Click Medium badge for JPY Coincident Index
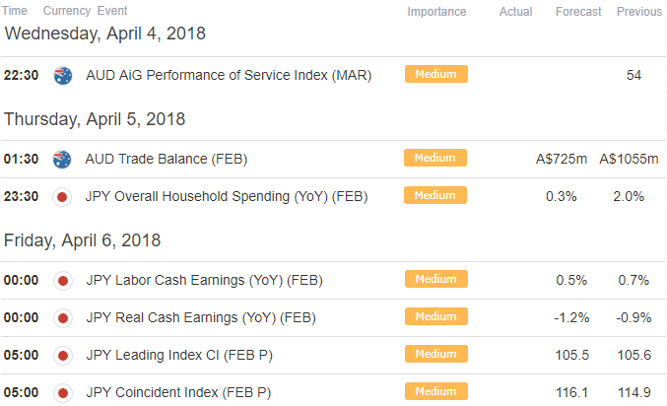This screenshot has width=667, height=406. click(x=436, y=391)
